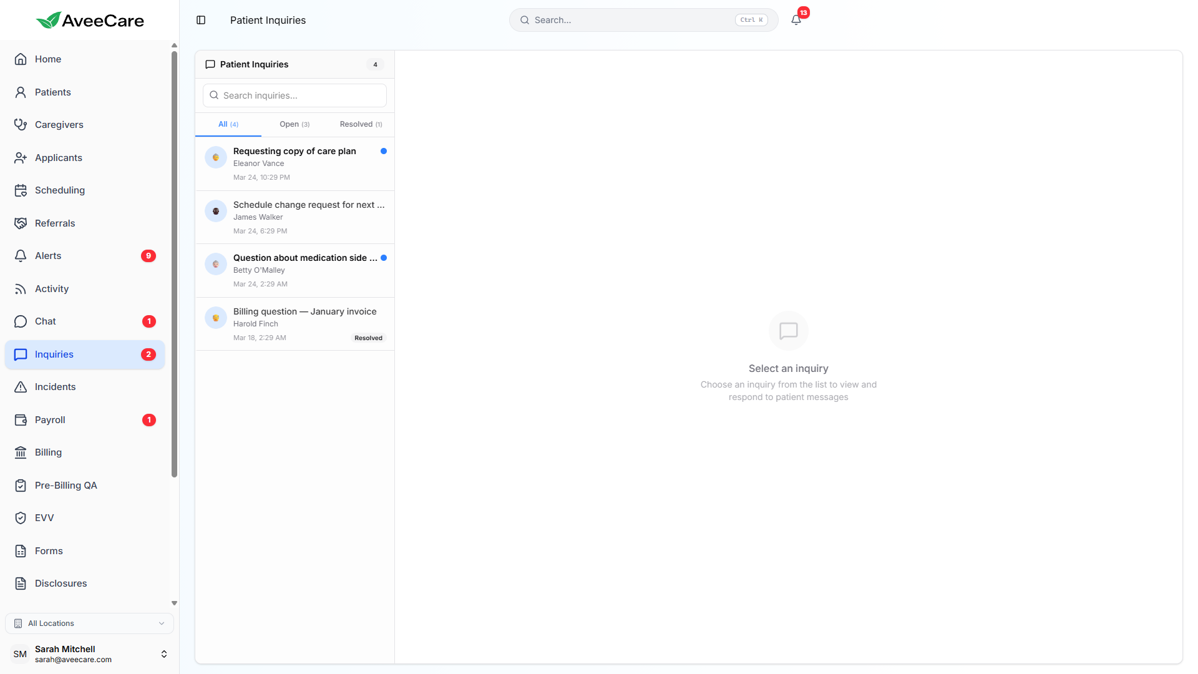Open Referrals via the handshake icon
Image resolution: width=1198 pixels, height=674 pixels.
(x=21, y=223)
